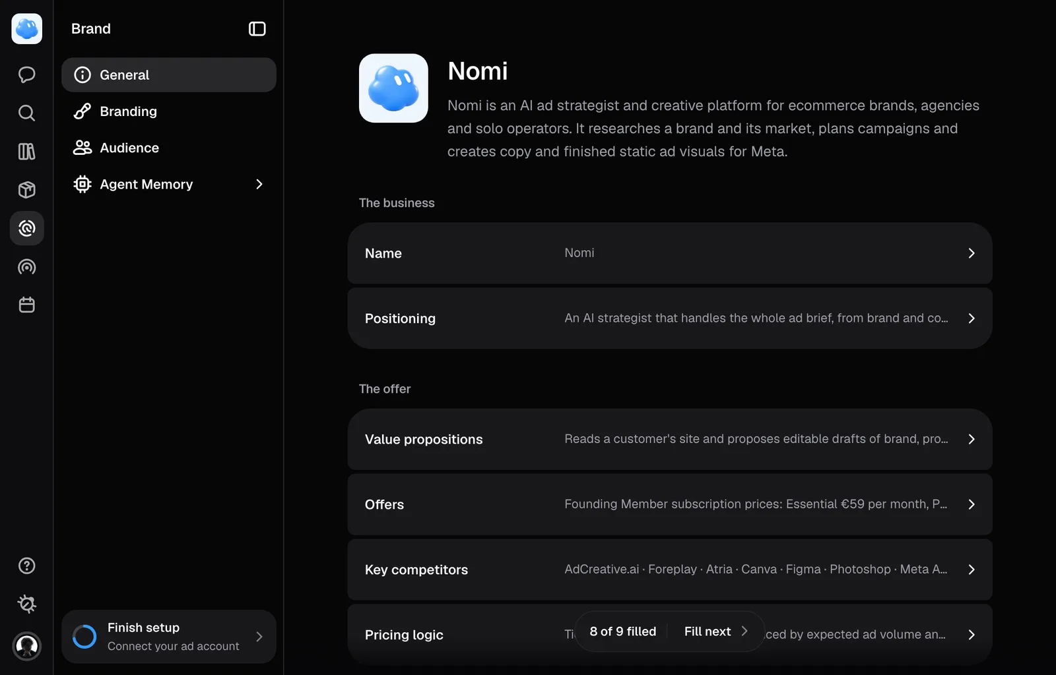The width and height of the screenshot is (1056, 675).
Task: Click the 8 of 9 filled status
Action: [x=623, y=631]
